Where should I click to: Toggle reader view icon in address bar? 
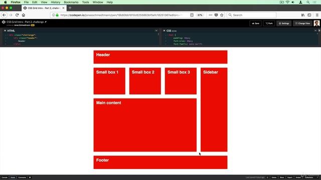coord(192,15)
